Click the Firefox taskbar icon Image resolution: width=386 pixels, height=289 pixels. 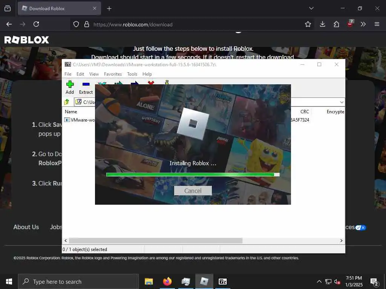tap(167, 281)
